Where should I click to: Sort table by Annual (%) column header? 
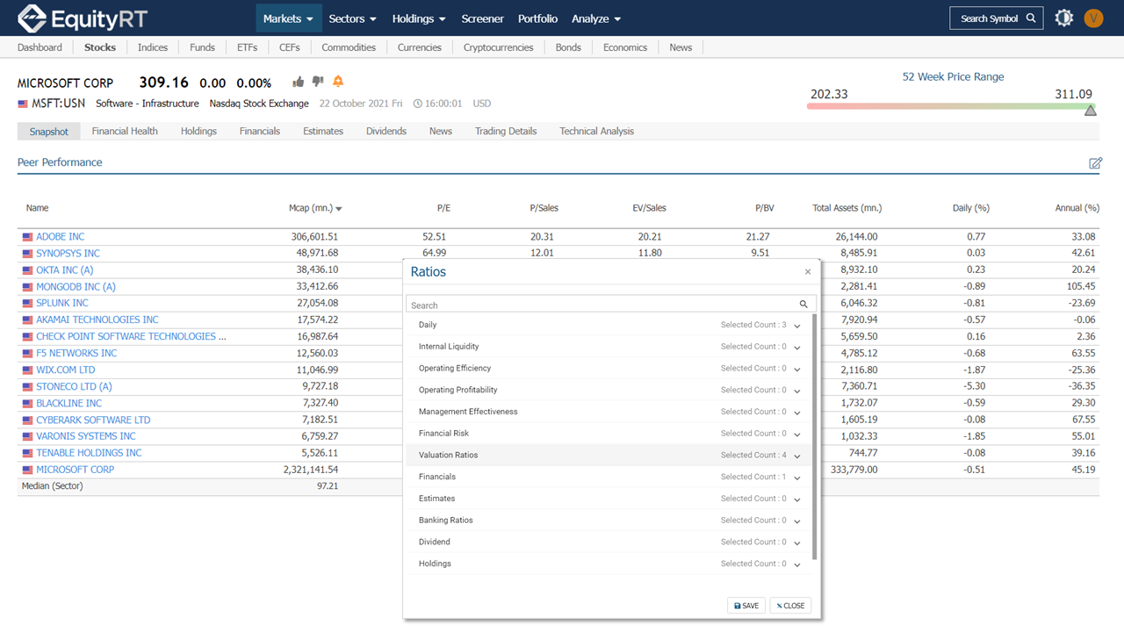tap(1077, 209)
